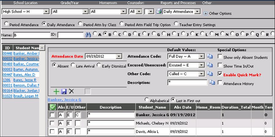Click the binoculars search icon

tap(88, 35)
